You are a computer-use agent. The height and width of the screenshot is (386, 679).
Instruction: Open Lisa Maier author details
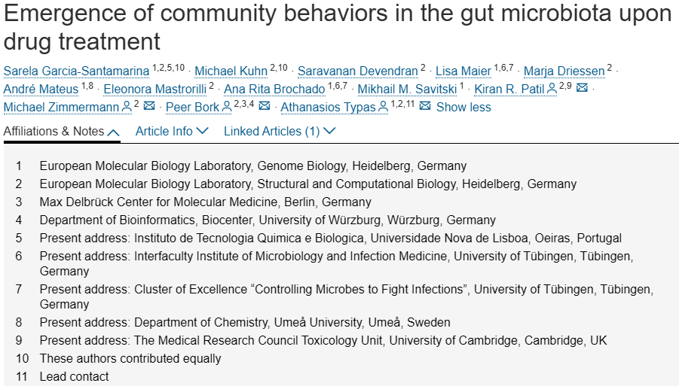point(463,71)
